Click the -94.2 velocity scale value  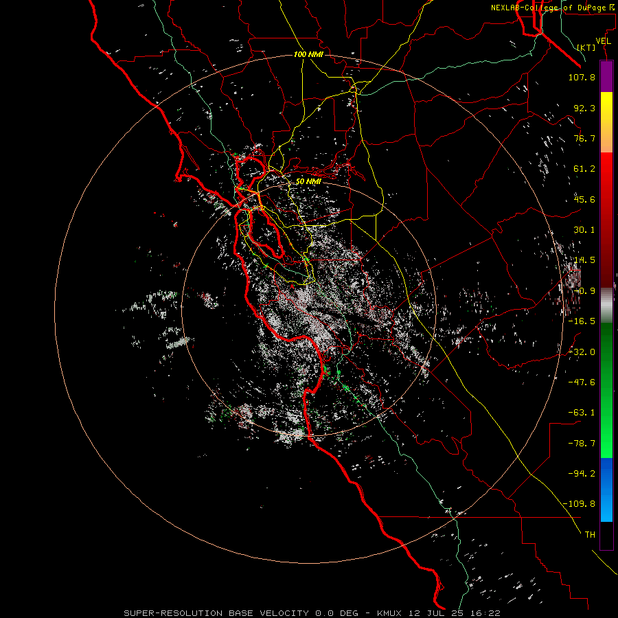coord(582,474)
